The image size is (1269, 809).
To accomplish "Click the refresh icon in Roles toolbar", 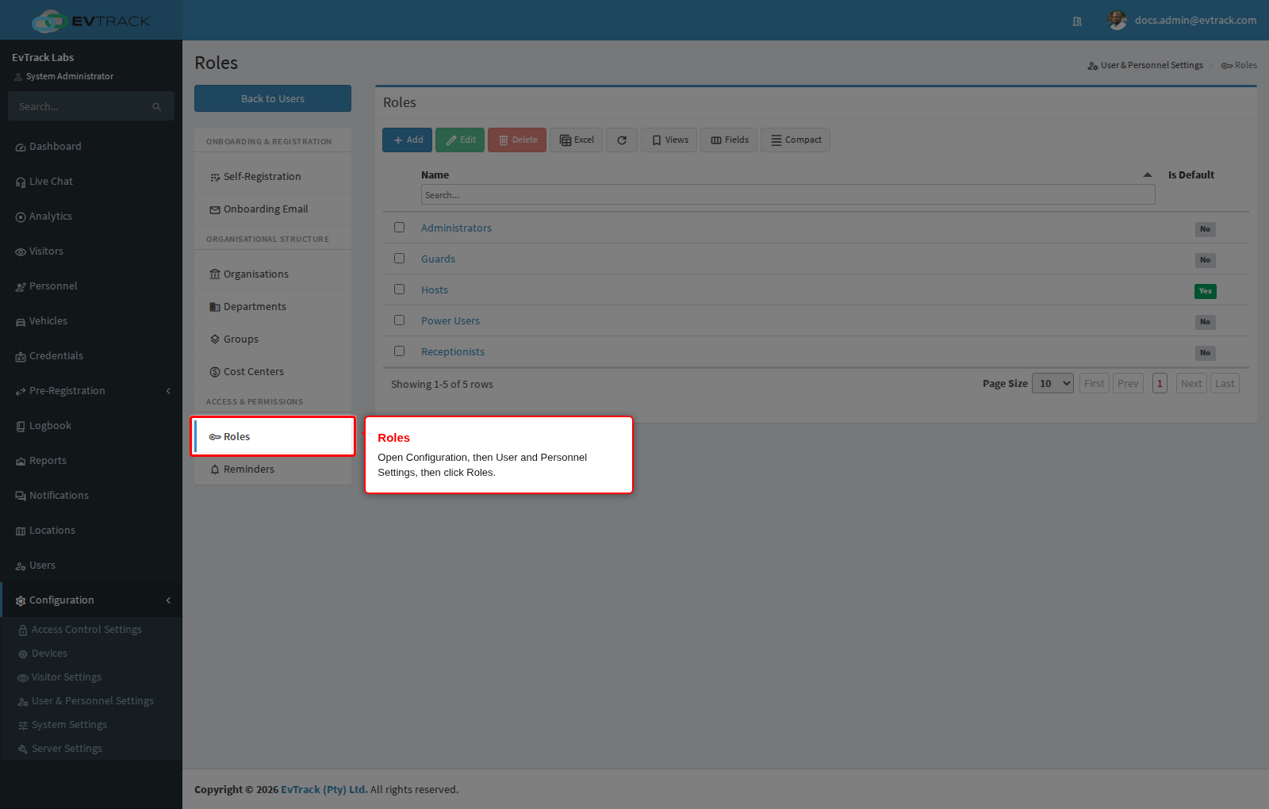I will (622, 140).
